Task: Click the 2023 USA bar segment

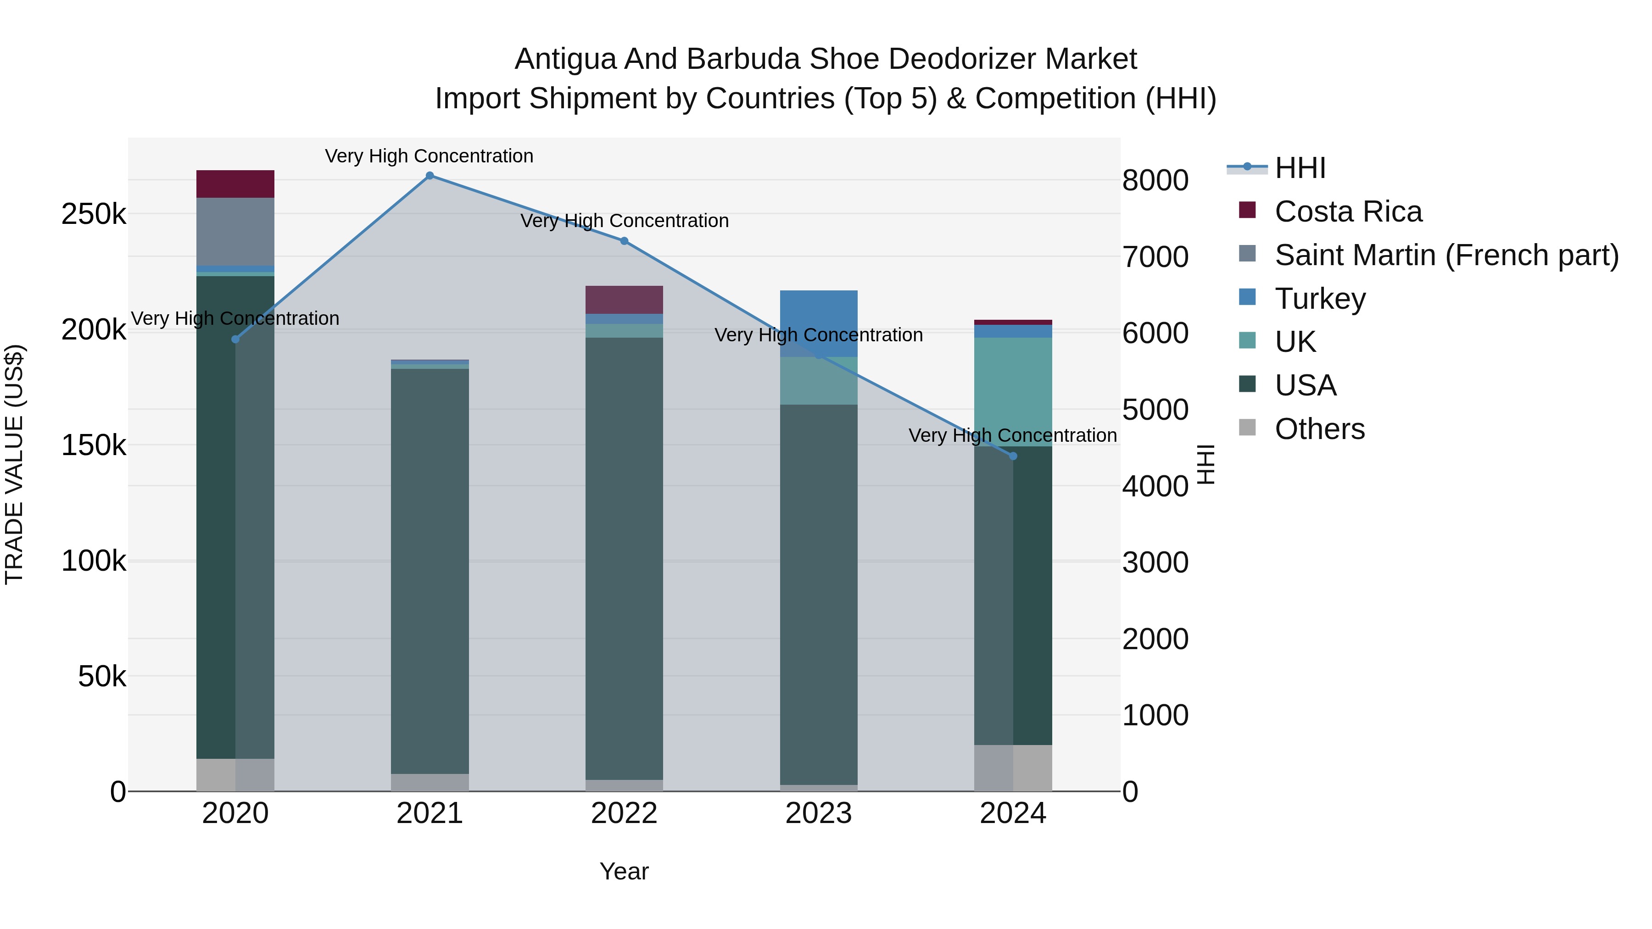Action: point(819,595)
